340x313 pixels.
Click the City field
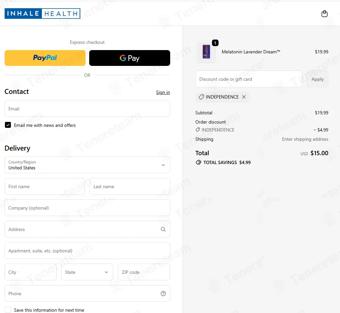coord(31,272)
